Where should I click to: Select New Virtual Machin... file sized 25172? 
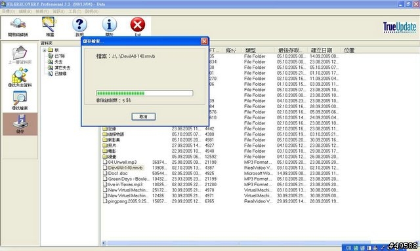(125, 190)
